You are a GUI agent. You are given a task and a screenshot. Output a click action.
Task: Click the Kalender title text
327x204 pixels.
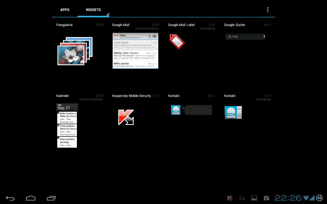point(63,96)
